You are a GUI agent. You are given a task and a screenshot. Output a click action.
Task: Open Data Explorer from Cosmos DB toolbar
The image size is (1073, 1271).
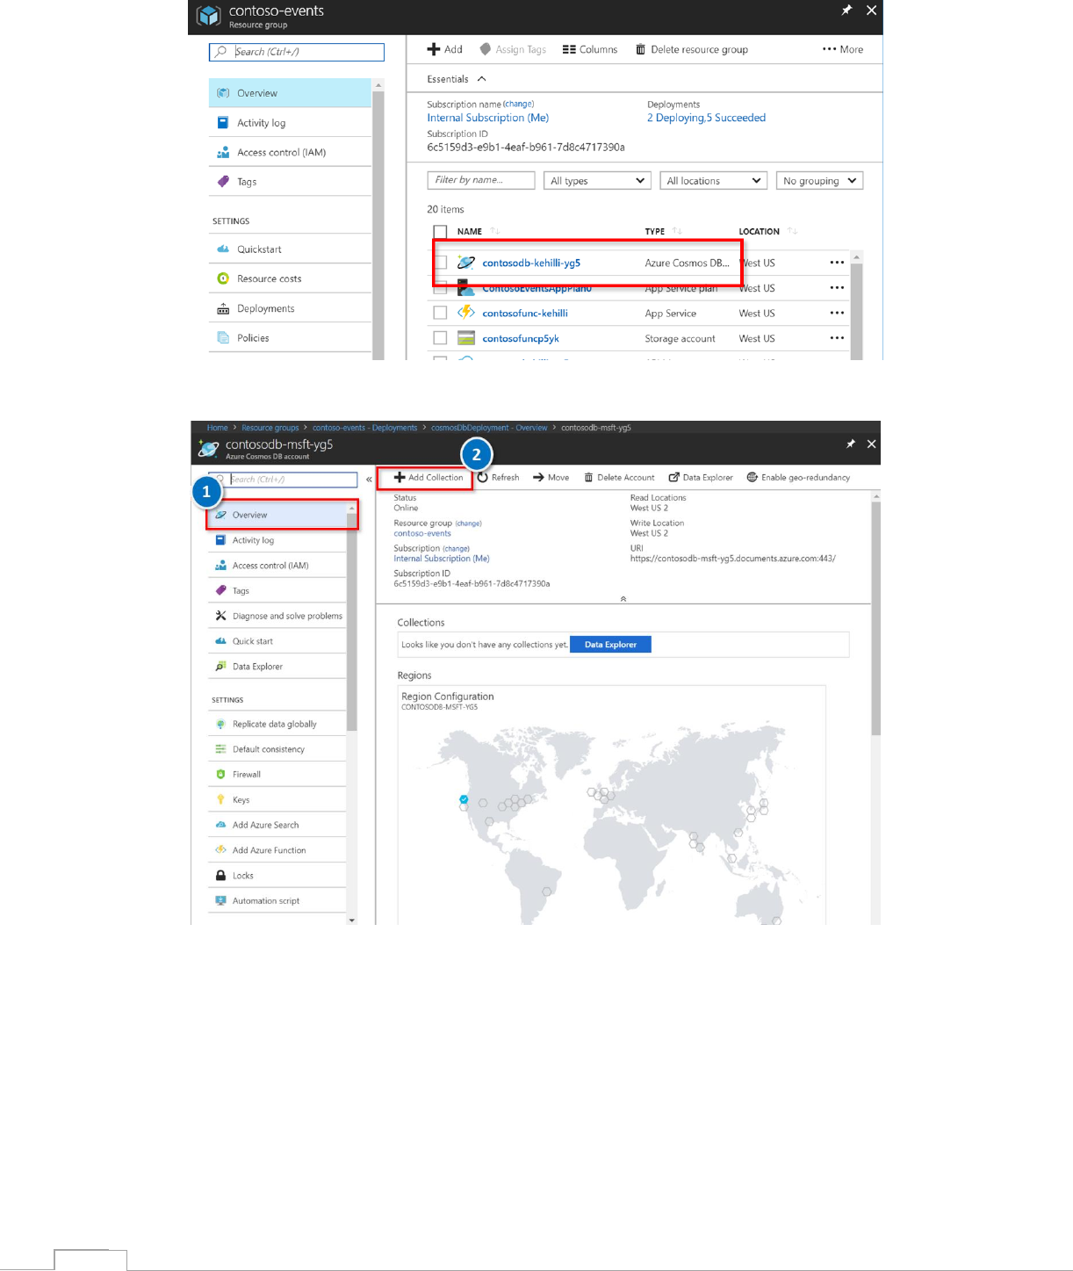pyautogui.click(x=701, y=478)
